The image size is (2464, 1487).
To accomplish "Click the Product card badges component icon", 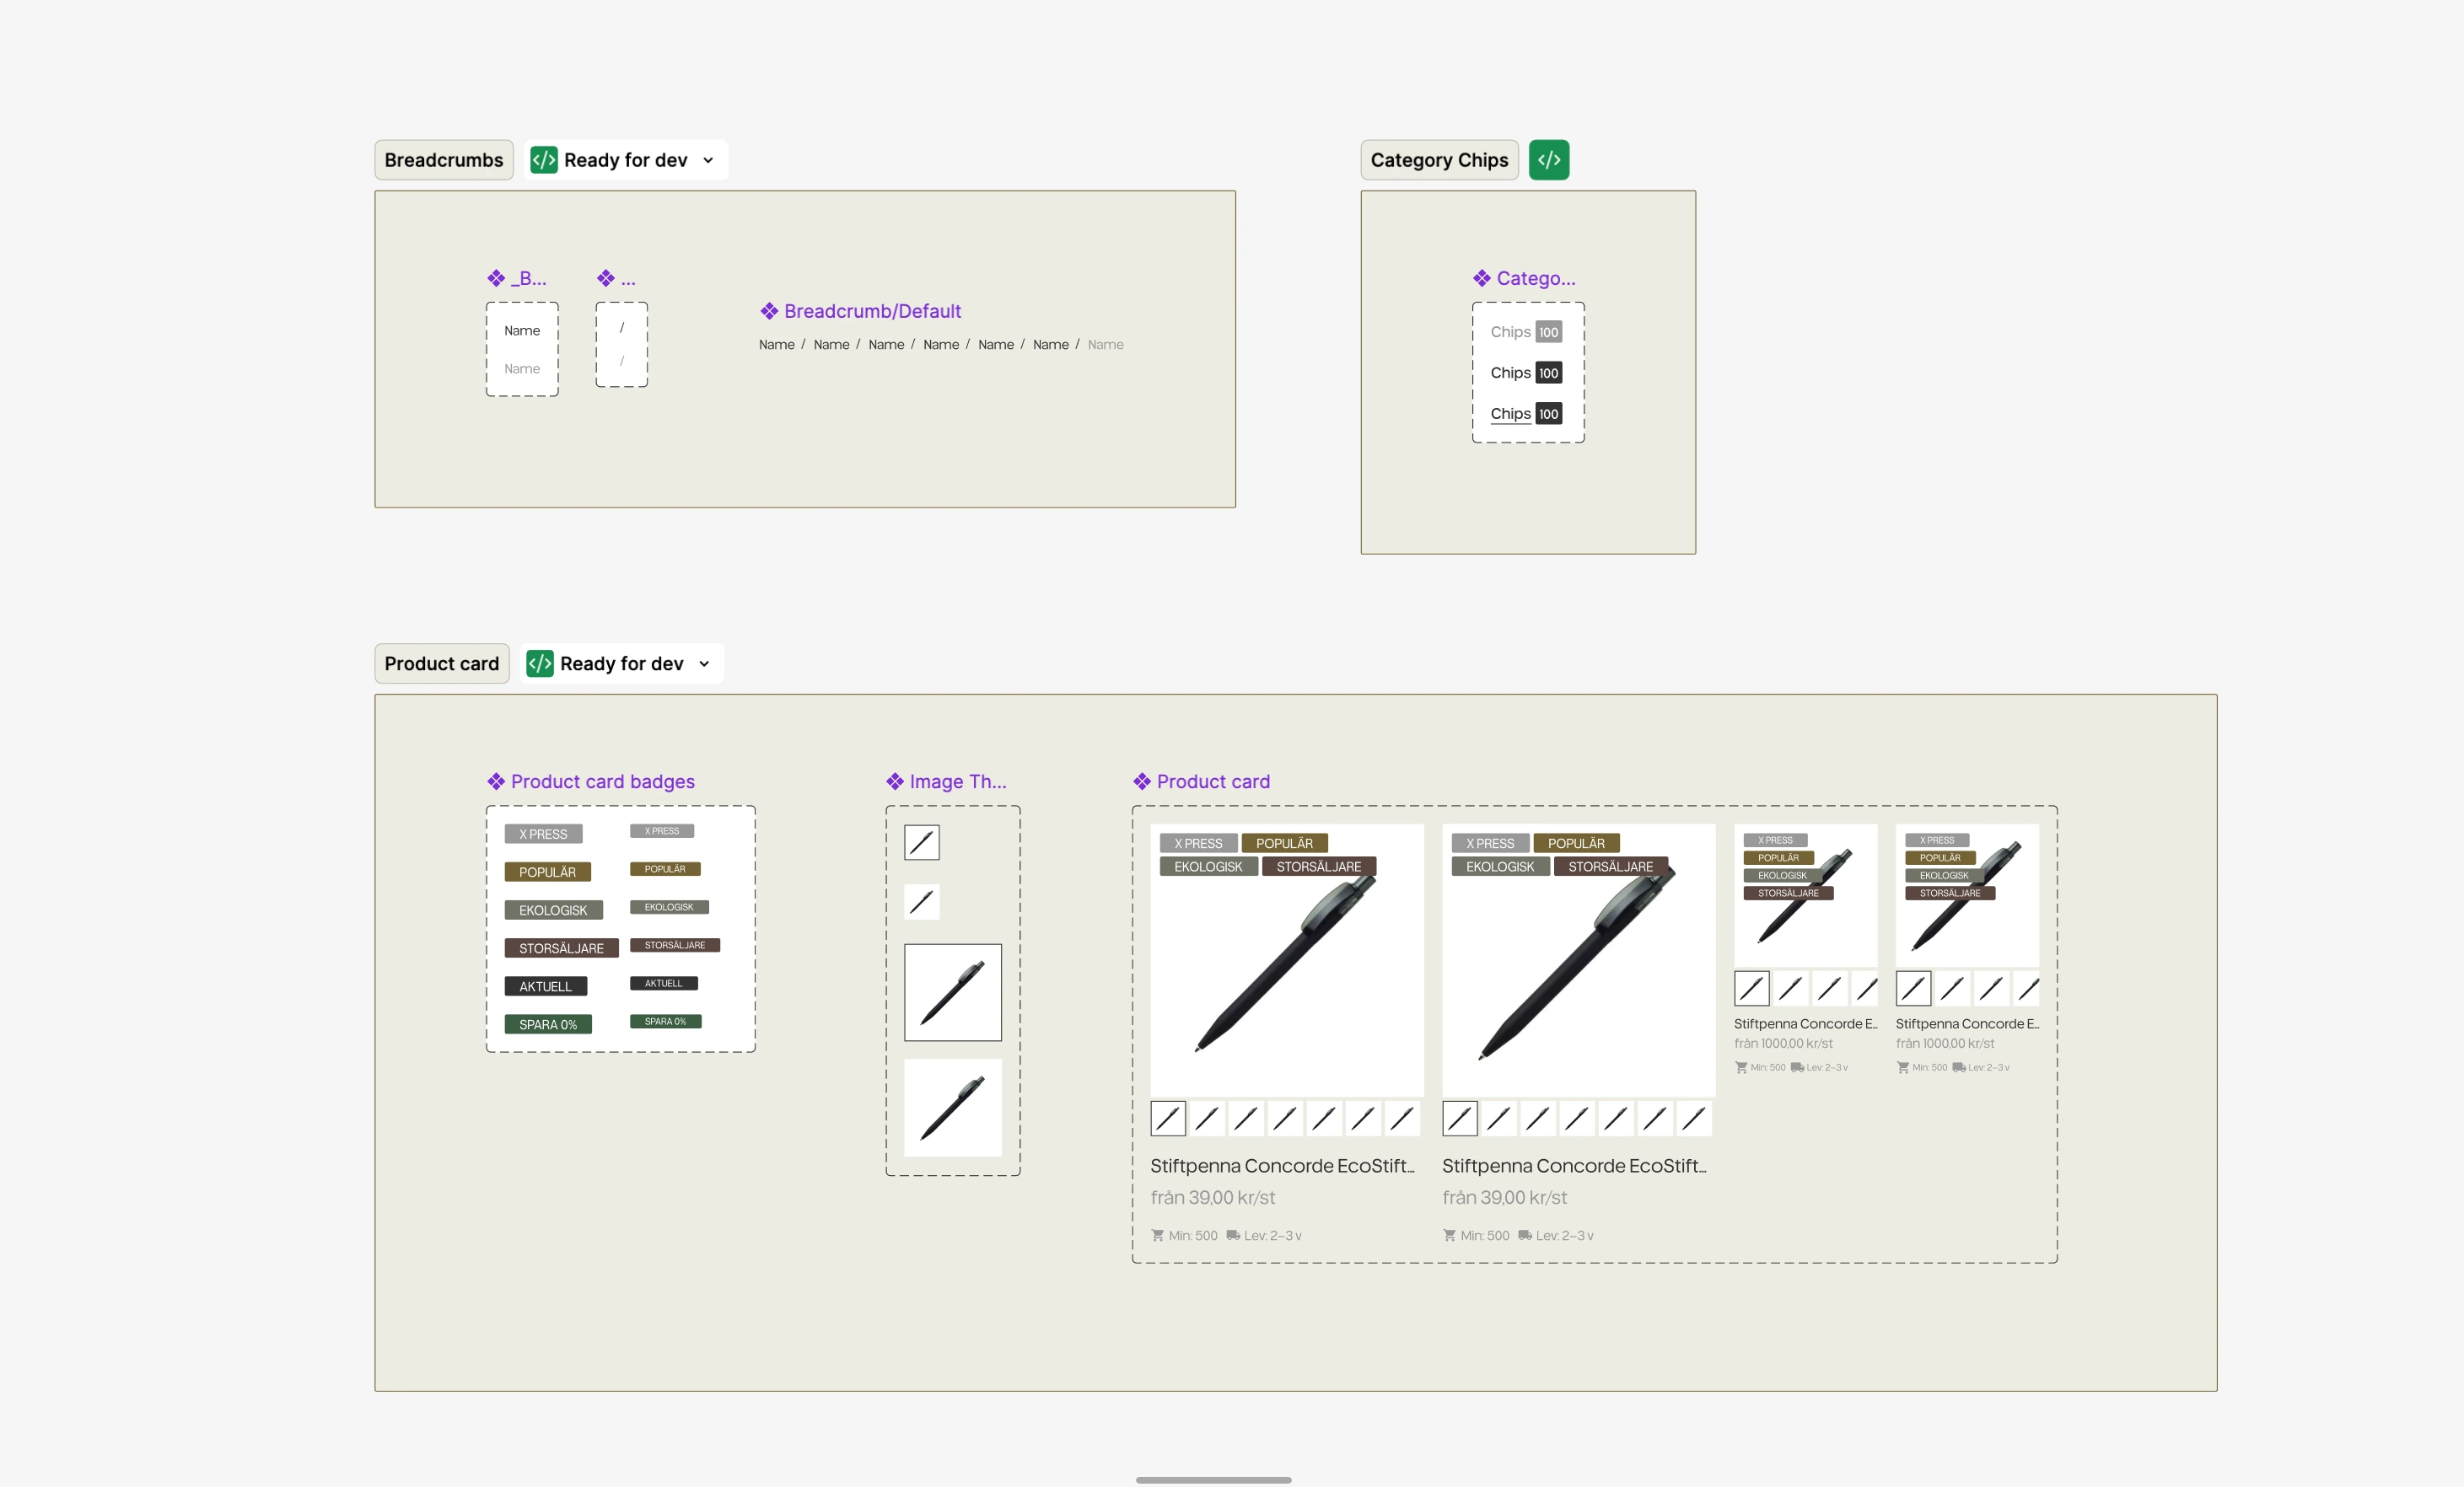I will [x=496, y=781].
